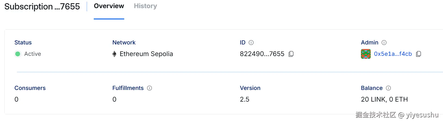Click the info icon next to ID
Image resolution: width=443 pixels, height=123 pixels.
pyautogui.click(x=251, y=43)
